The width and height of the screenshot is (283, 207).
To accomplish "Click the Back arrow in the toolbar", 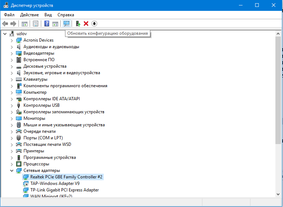I will 5,24.
